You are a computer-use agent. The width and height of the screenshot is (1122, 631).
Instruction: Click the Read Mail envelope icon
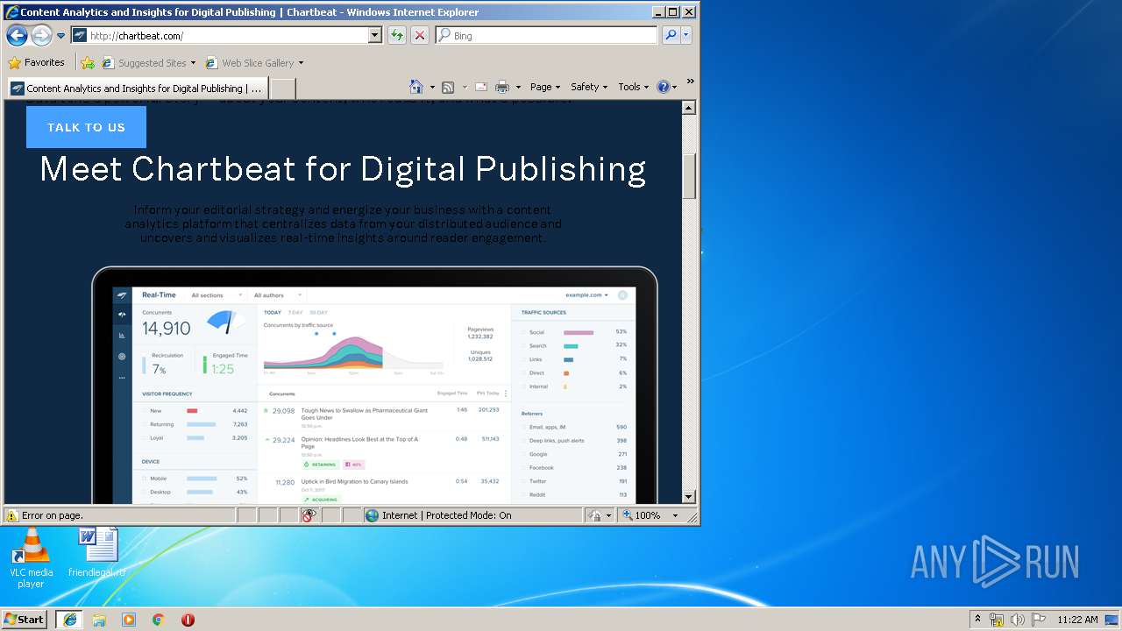[481, 87]
